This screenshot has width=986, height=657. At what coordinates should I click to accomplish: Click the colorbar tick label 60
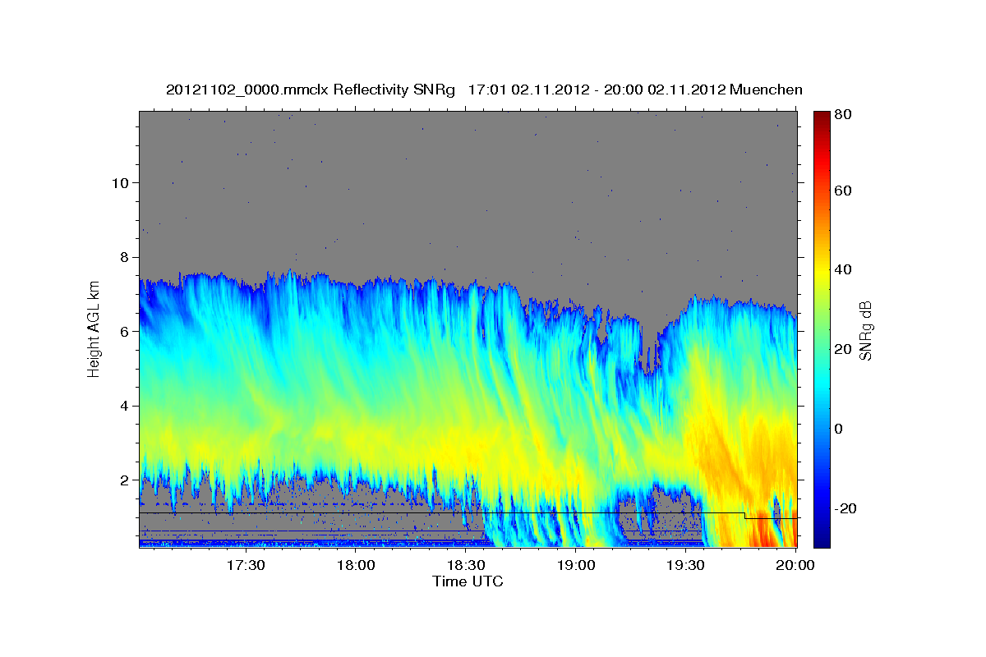click(x=845, y=191)
